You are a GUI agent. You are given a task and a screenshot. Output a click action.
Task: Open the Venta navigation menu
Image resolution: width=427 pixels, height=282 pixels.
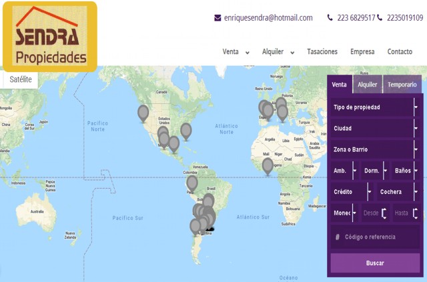(x=236, y=52)
